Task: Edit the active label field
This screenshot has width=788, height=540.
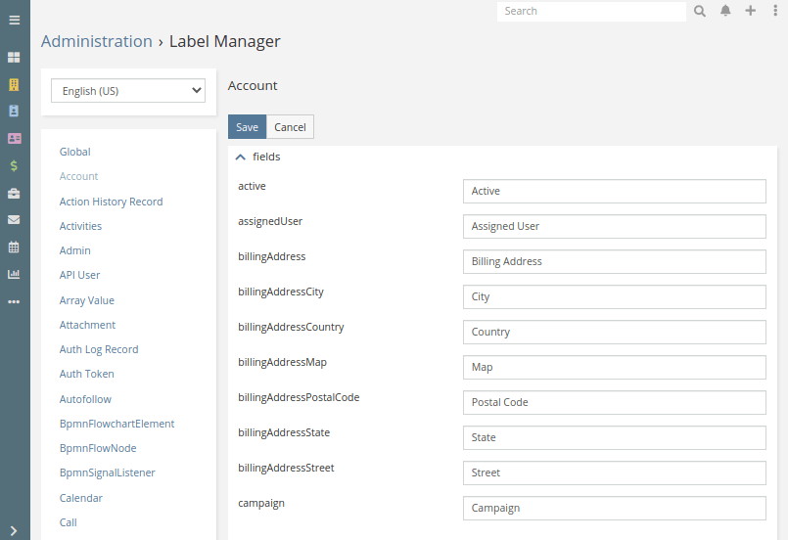Action: click(x=614, y=192)
